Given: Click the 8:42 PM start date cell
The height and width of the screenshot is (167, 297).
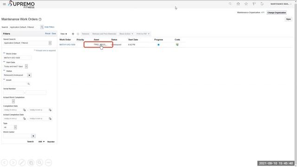Looking at the screenshot, I should [132, 45].
